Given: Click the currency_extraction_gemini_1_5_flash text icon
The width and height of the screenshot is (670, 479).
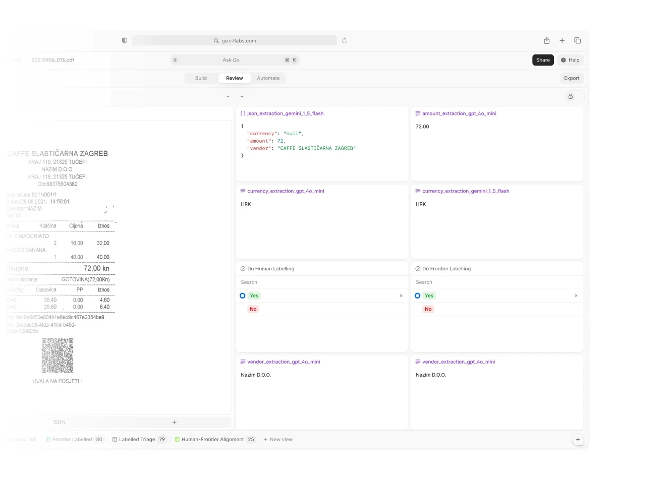Looking at the screenshot, I should click(x=418, y=191).
